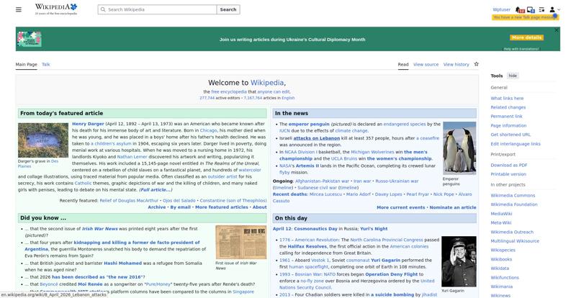
Task: Open the user account dropdown menu
Action: pyautogui.click(x=554, y=9)
